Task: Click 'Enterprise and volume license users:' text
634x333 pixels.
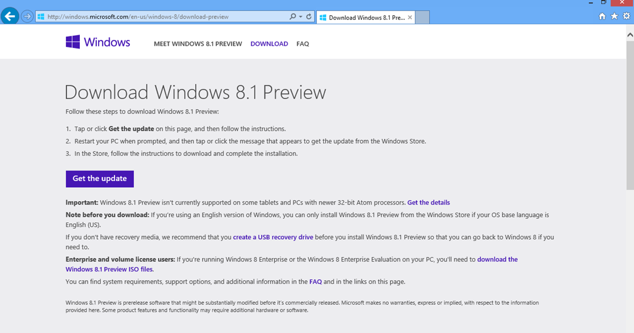Action: point(120,260)
